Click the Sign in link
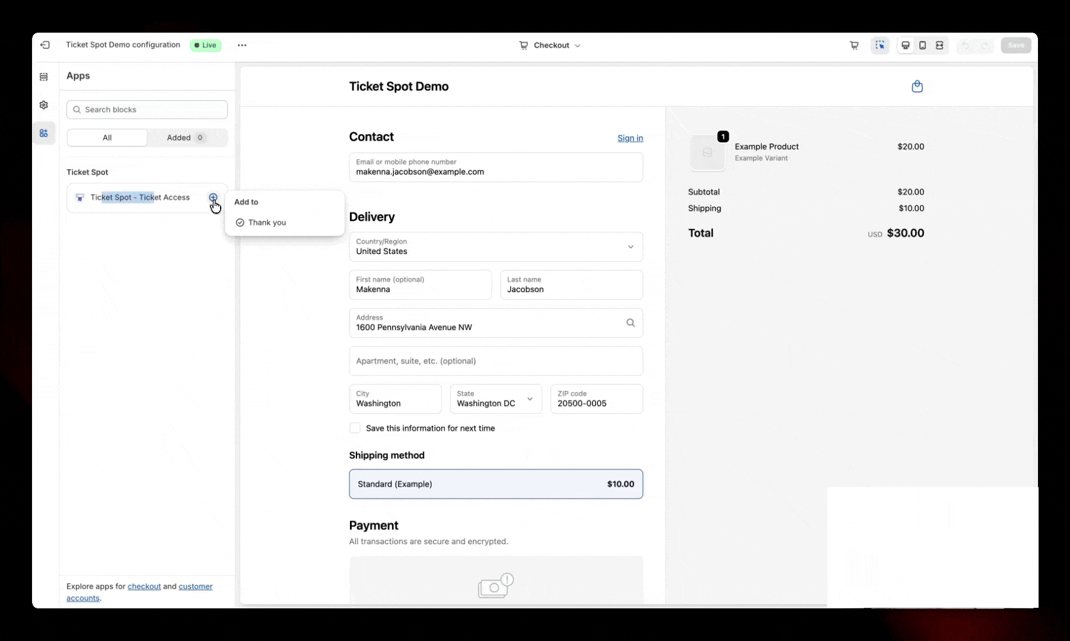This screenshot has width=1070, height=641. click(x=630, y=138)
